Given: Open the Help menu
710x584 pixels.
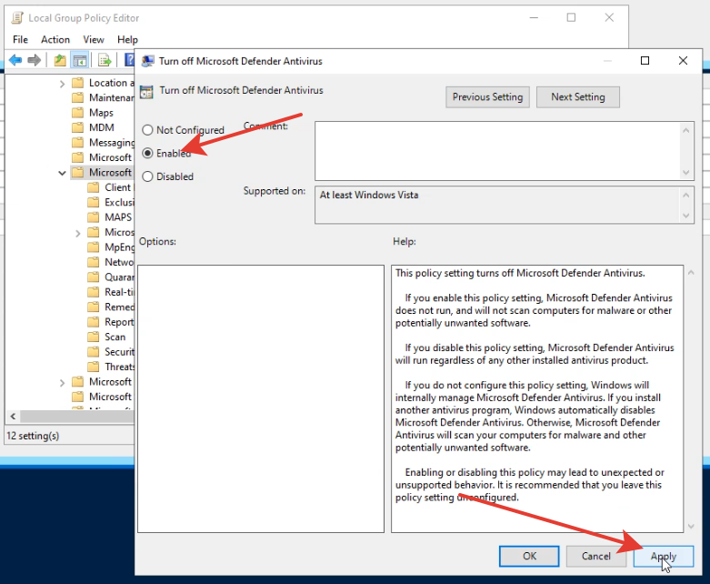Looking at the screenshot, I should pos(127,39).
